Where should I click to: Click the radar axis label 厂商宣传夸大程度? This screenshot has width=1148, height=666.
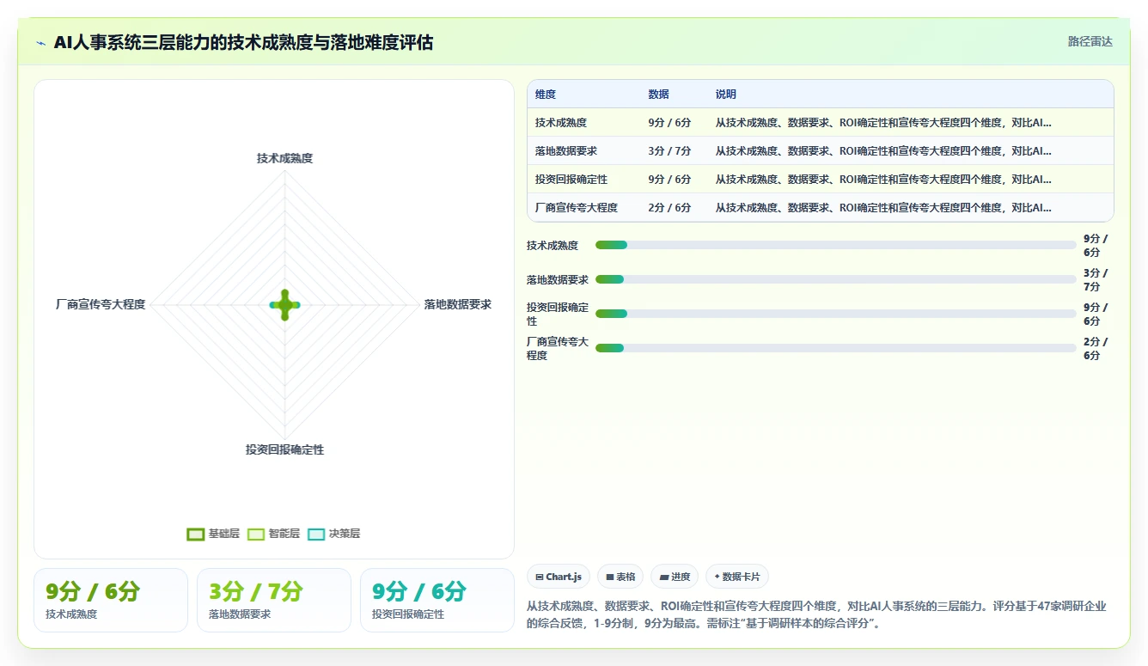pos(101,304)
